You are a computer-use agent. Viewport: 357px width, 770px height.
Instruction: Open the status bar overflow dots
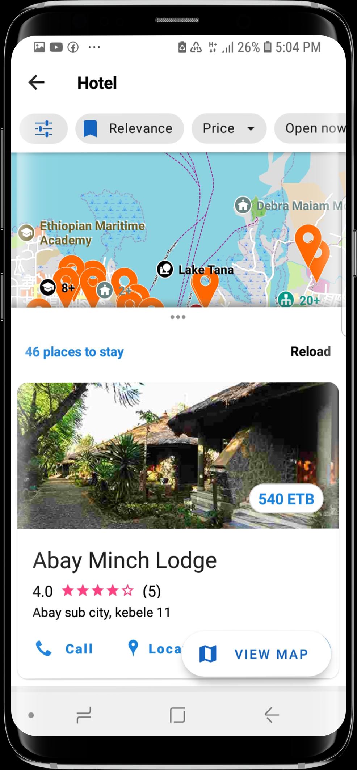coord(94,47)
